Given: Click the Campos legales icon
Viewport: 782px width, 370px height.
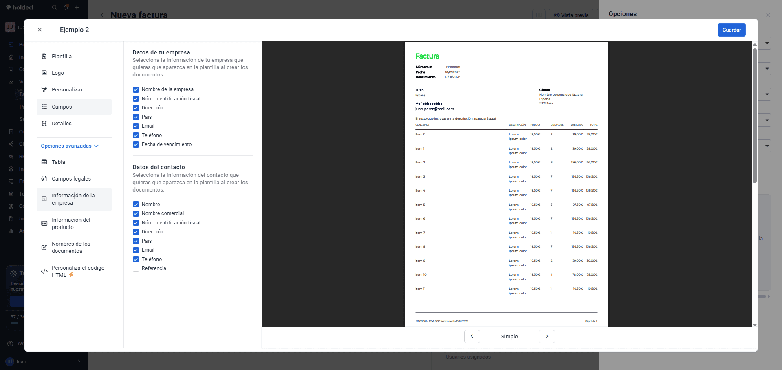Looking at the screenshot, I should 44,178.
